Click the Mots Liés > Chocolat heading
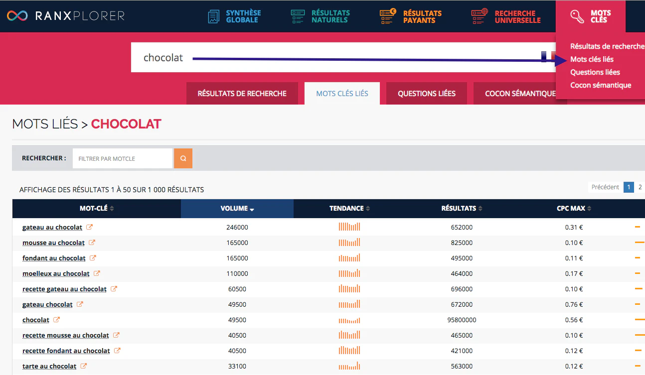This screenshot has width=645, height=375. coord(87,124)
